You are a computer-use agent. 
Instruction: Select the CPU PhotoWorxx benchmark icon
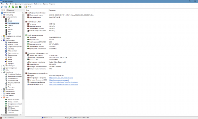tap(6, 110)
